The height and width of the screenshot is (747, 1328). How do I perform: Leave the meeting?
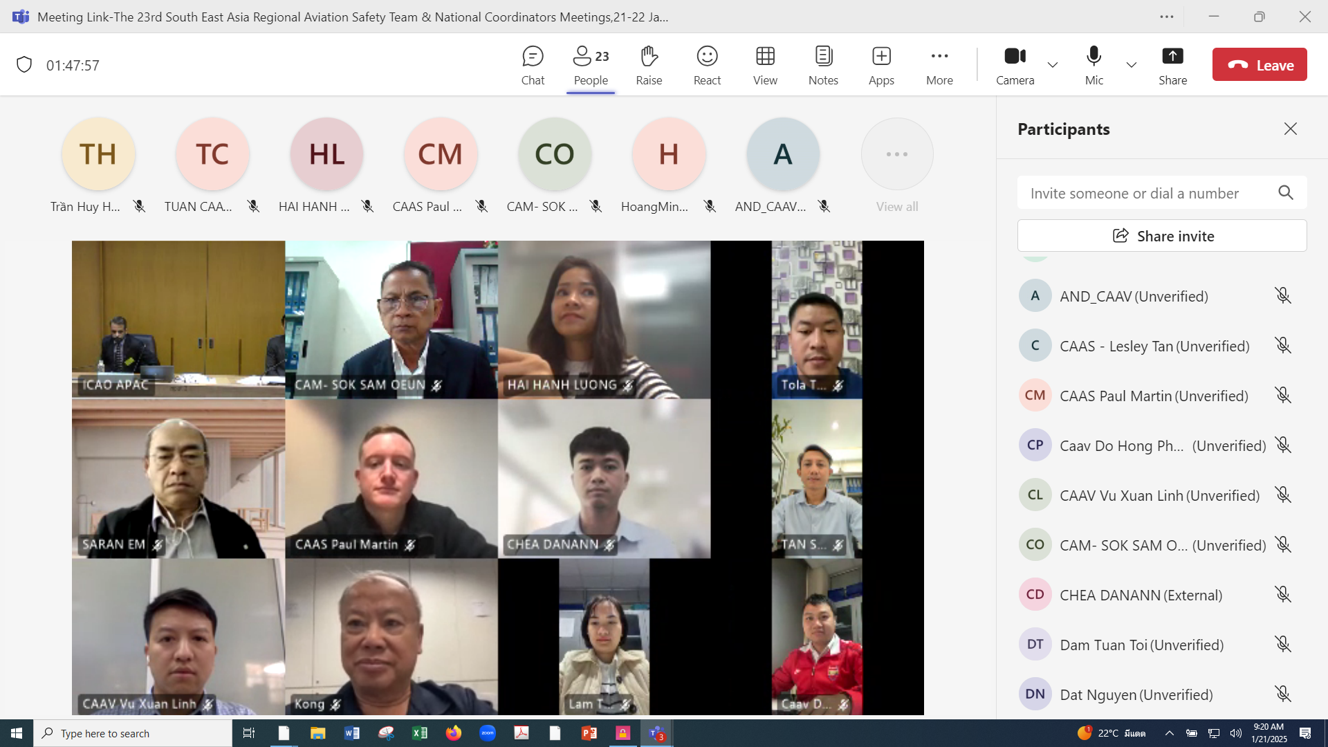pos(1260,65)
